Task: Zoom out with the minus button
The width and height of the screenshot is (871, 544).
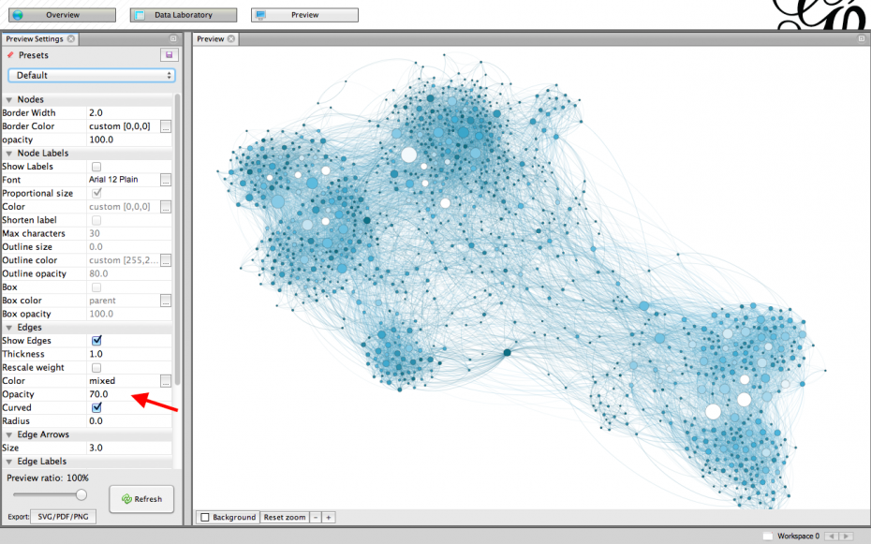Action: pyautogui.click(x=316, y=517)
